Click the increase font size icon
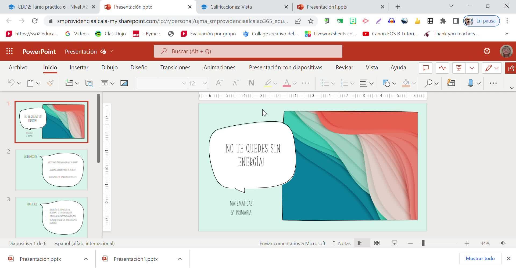This screenshot has width=516, height=270. 219,83
